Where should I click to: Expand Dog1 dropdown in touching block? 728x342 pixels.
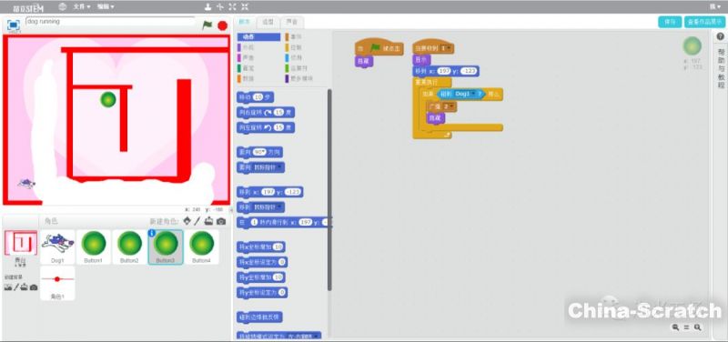[473, 95]
